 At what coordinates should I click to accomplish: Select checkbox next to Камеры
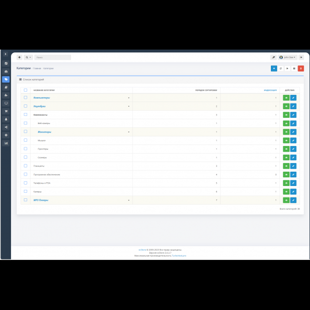25,192
